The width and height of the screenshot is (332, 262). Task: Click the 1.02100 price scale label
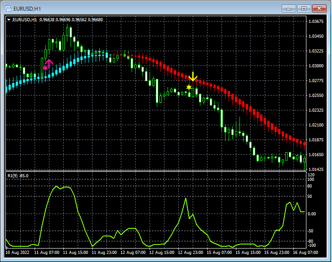point(316,125)
